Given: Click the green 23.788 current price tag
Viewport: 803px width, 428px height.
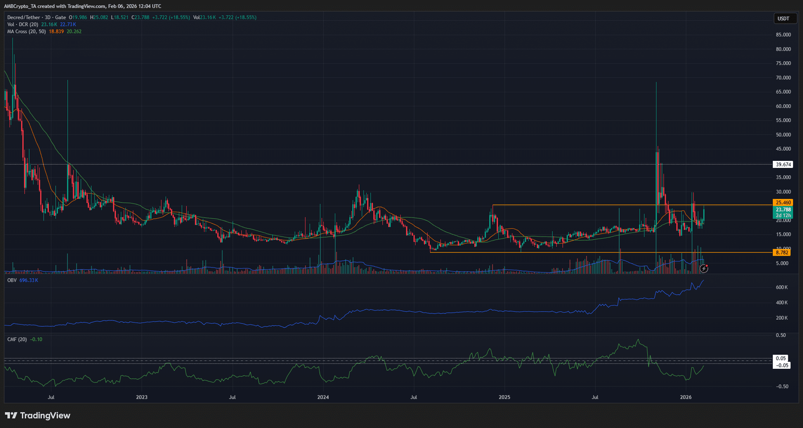Looking at the screenshot, I should pos(783,209).
